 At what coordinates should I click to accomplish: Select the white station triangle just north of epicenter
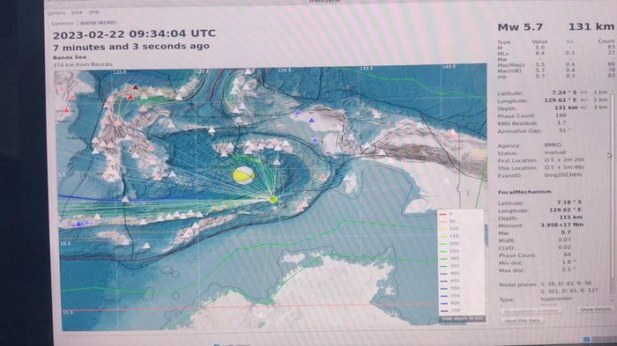click(x=277, y=162)
